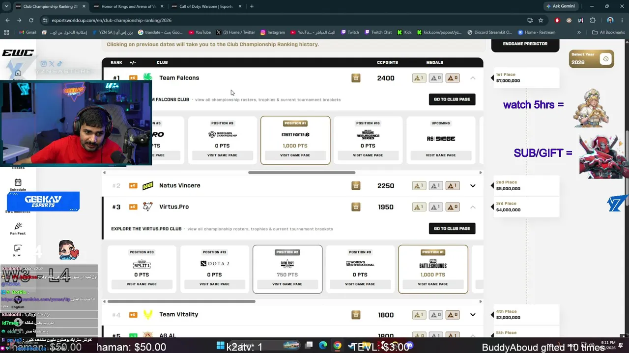The height and width of the screenshot is (353, 629).
Task: Visit game page for Split 1
Action: (x=142, y=284)
